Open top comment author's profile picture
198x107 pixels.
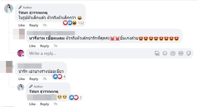tap(9, 9)
